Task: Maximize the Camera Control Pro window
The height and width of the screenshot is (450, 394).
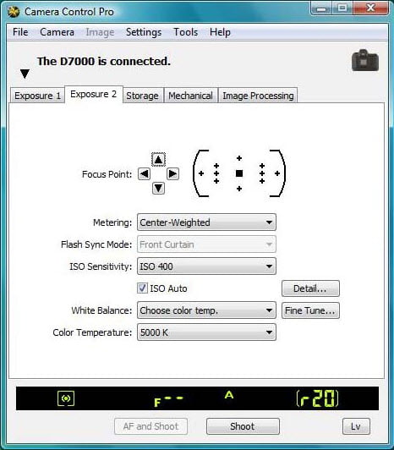Action: pos(342,8)
